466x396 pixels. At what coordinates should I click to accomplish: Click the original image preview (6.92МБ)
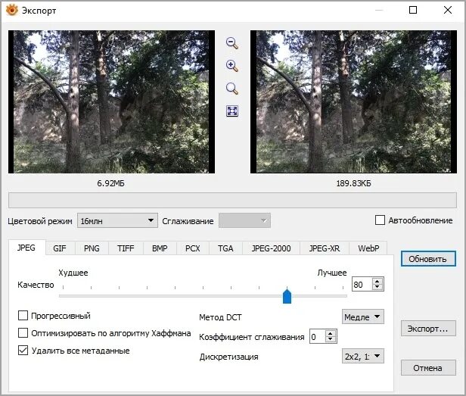coord(111,101)
